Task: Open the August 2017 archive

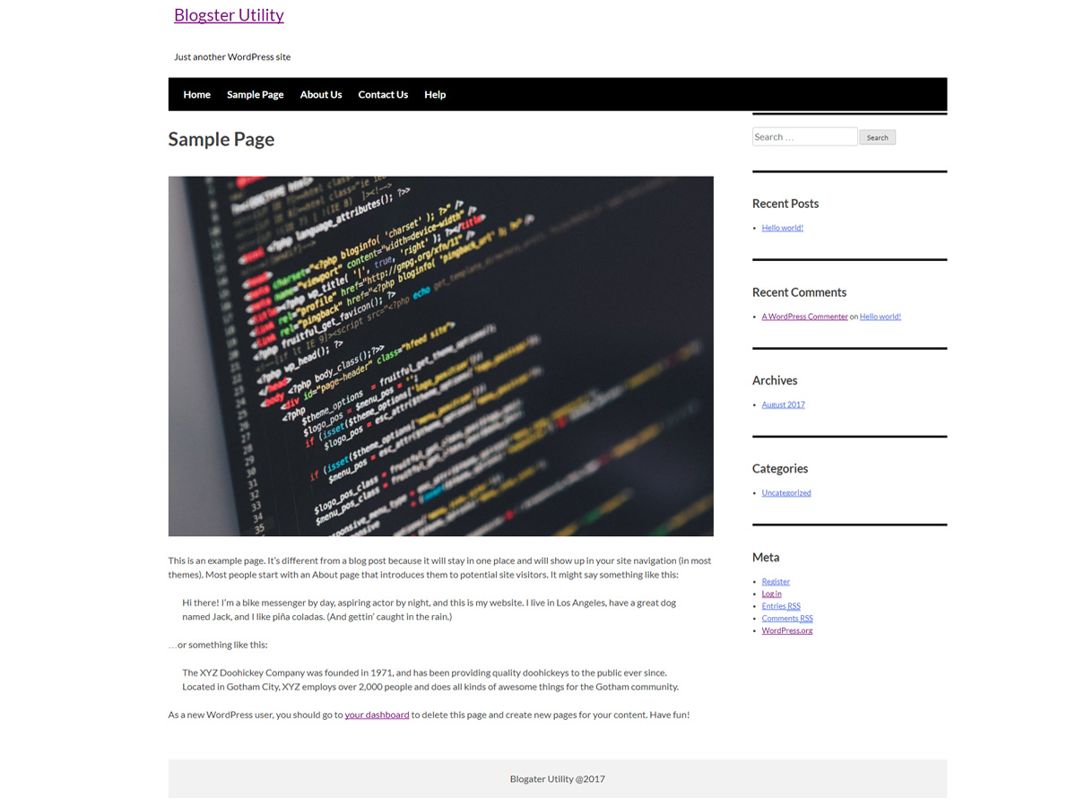Action: [x=783, y=404]
